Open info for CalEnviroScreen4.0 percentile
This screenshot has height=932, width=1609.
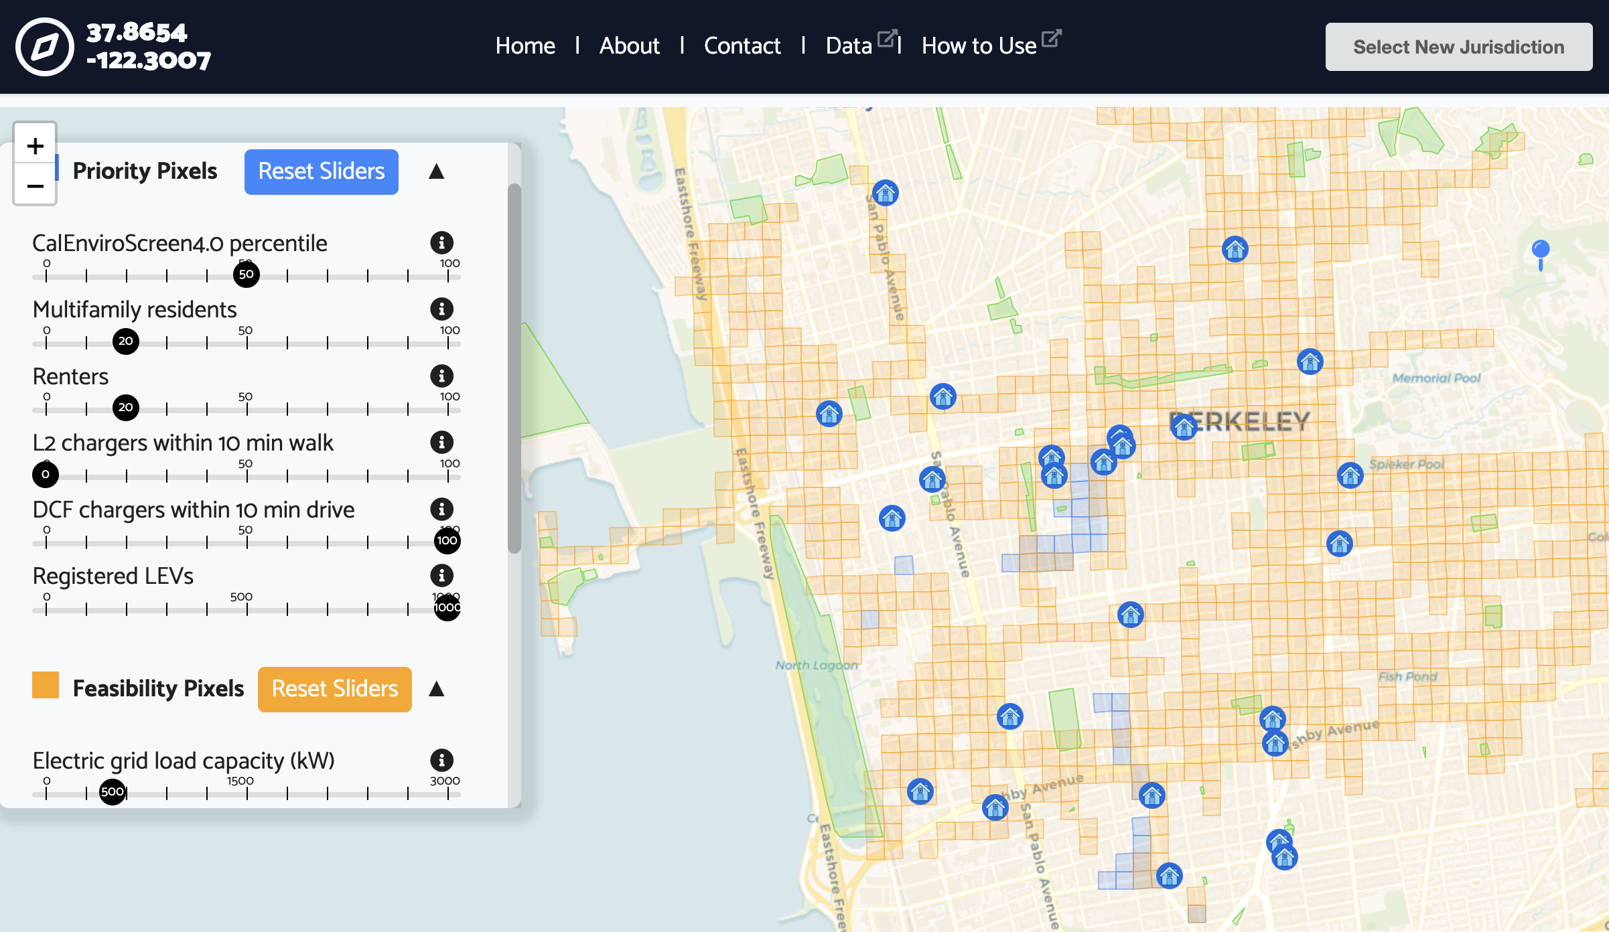point(441,243)
